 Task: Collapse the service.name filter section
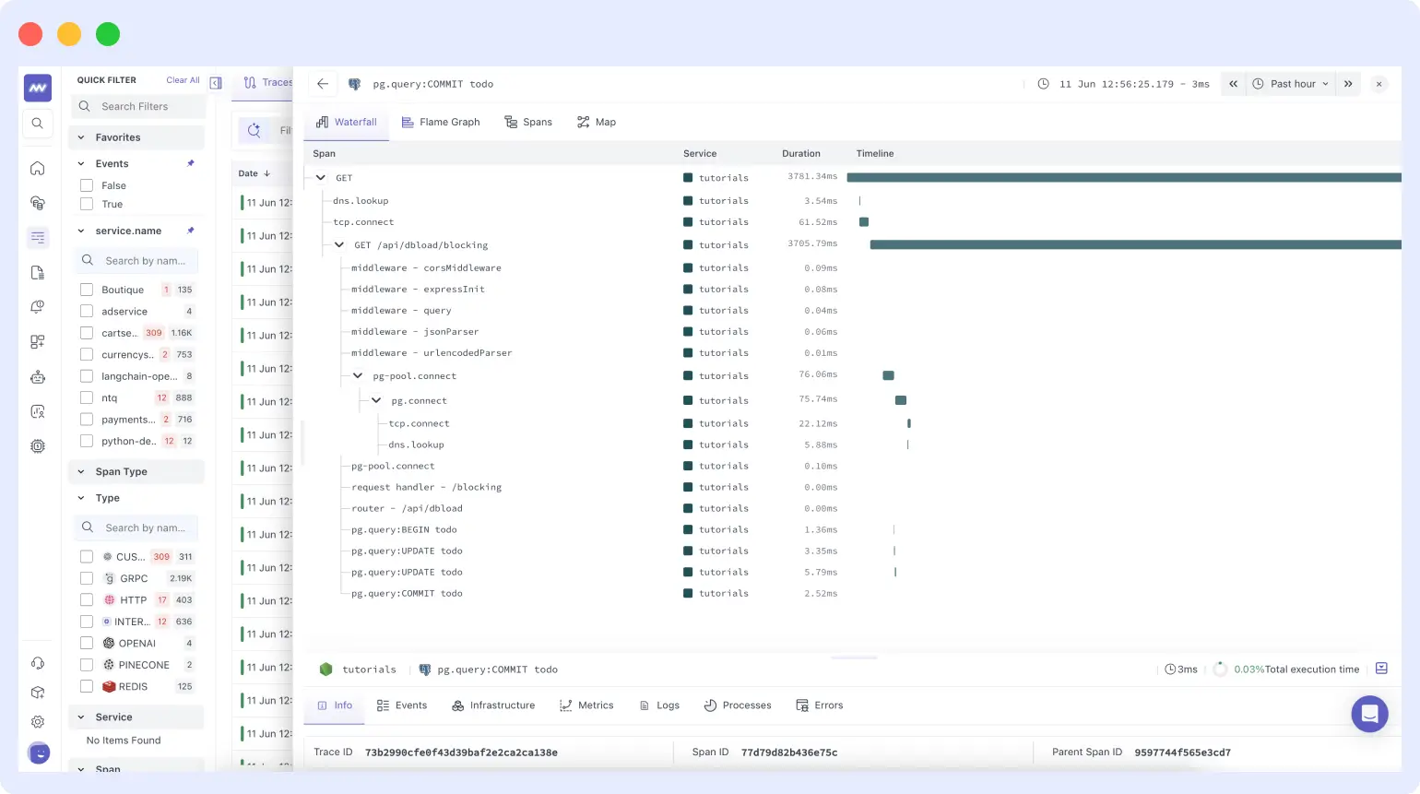coord(81,231)
